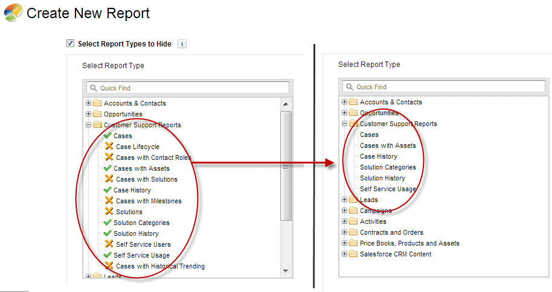Click the green checkmark beside Cases
The image size is (552, 292).
[x=108, y=136]
